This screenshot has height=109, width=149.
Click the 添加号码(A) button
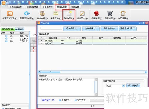72,29
